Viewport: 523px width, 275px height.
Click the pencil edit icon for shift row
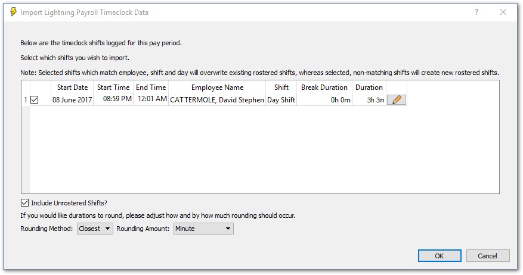coord(397,100)
